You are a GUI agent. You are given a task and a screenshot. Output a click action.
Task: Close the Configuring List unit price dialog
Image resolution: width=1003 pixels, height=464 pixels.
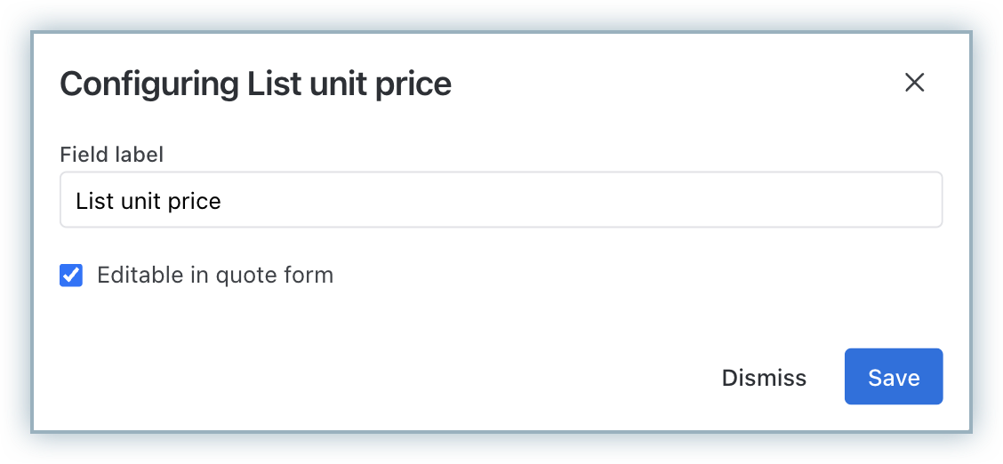[914, 83]
